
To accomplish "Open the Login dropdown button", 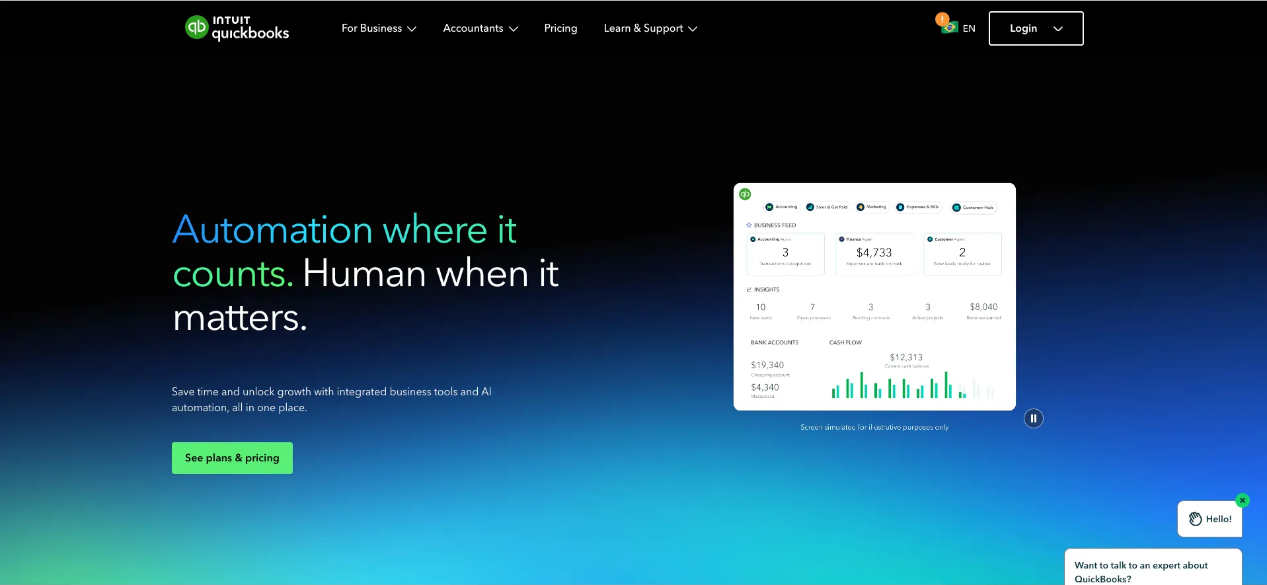I will pyautogui.click(x=1036, y=28).
